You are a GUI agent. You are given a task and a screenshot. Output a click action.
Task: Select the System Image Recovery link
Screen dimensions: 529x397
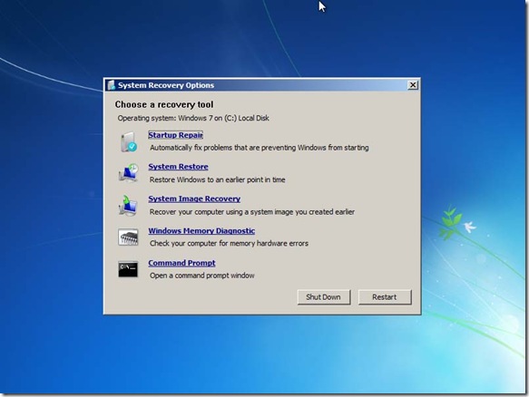coord(194,198)
